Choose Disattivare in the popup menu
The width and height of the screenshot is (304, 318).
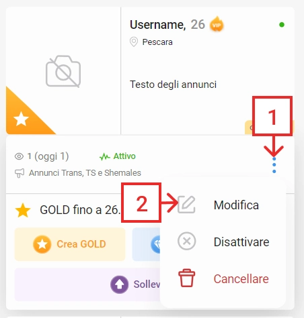click(241, 242)
